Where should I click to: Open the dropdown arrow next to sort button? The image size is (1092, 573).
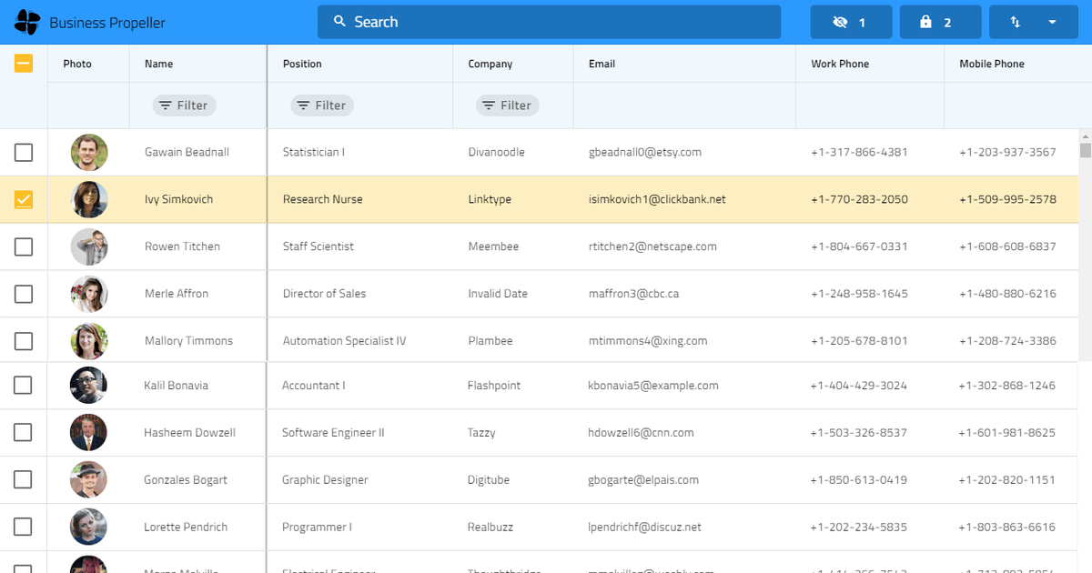click(x=1054, y=22)
